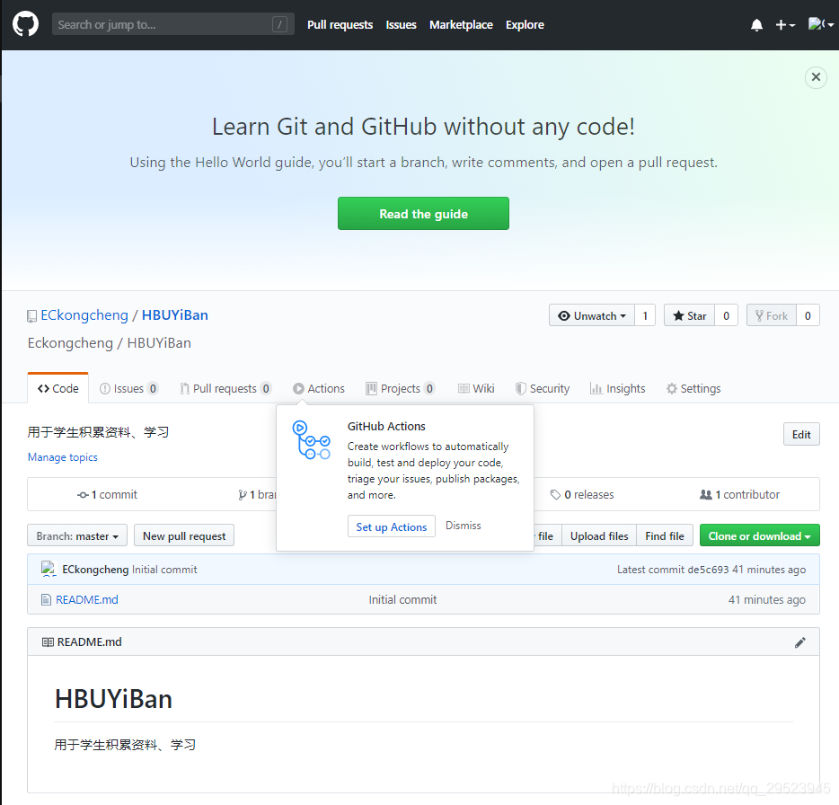Open the ECkongcheng owner link
Viewport: 839px width, 805px height.
(84, 315)
